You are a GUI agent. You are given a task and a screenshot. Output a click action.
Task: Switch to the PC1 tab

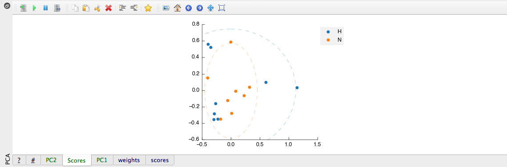pos(102,160)
